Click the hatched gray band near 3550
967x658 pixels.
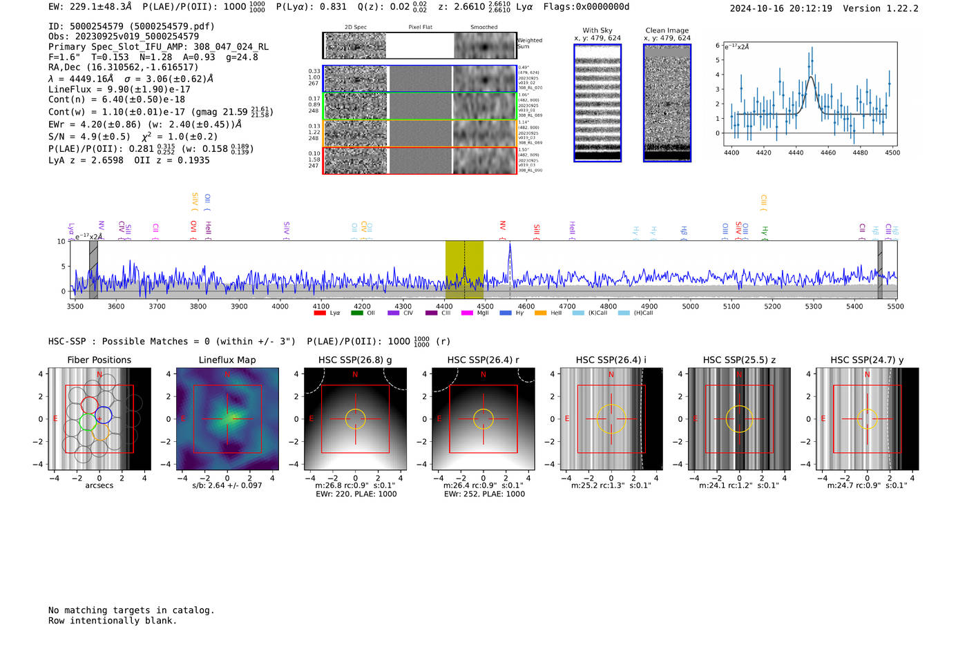click(x=93, y=270)
